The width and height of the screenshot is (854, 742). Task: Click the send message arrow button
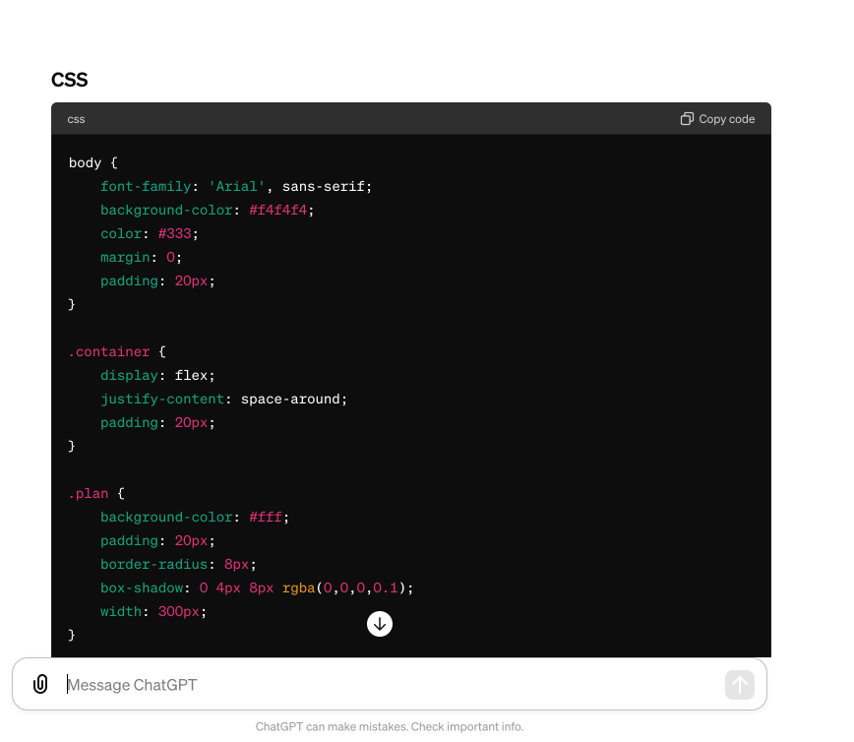pyautogui.click(x=740, y=685)
